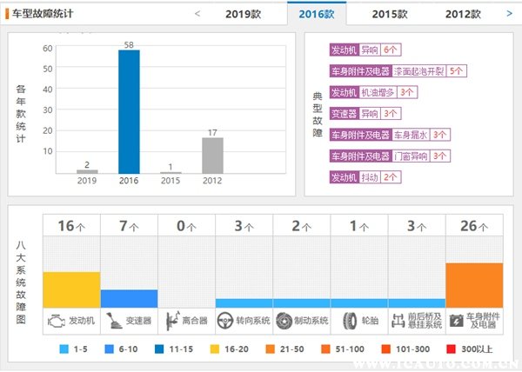Click the brake system (制动系统) disc icon

[284, 320]
